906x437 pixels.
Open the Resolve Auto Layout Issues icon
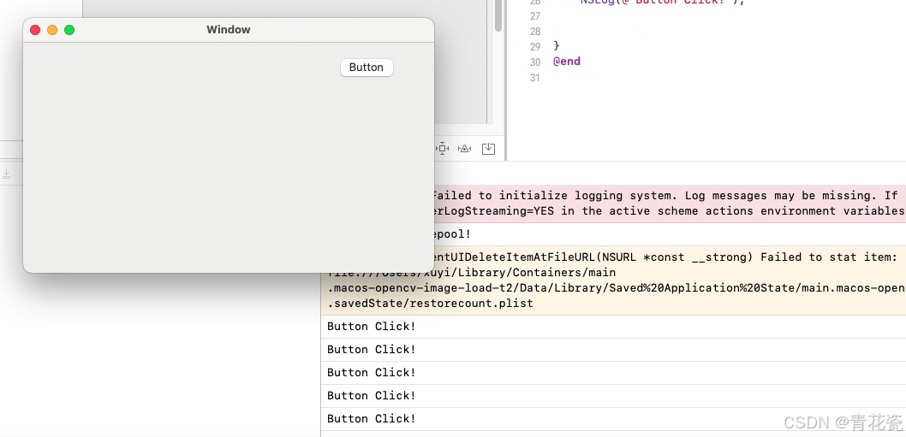point(464,148)
